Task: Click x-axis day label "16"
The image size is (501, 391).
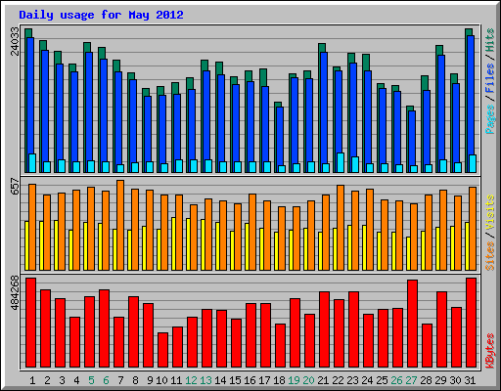Action: (250, 380)
